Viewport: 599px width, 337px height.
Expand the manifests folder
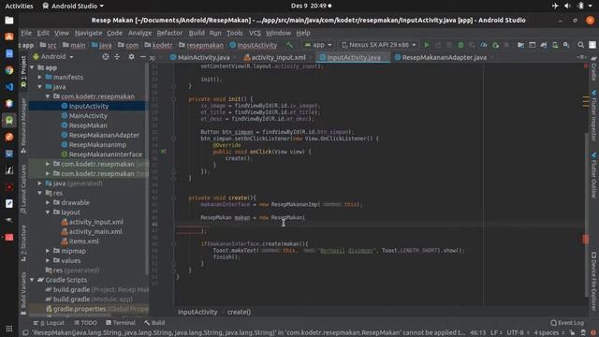coord(40,77)
